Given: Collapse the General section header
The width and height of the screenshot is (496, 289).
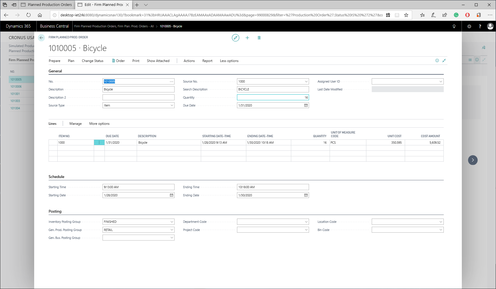Looking at the screenshot, I should point(55,71).
